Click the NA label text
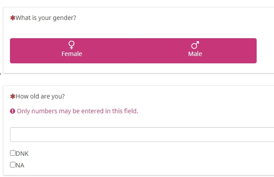This screenshot has width=274, height=177. coord(20,165)
